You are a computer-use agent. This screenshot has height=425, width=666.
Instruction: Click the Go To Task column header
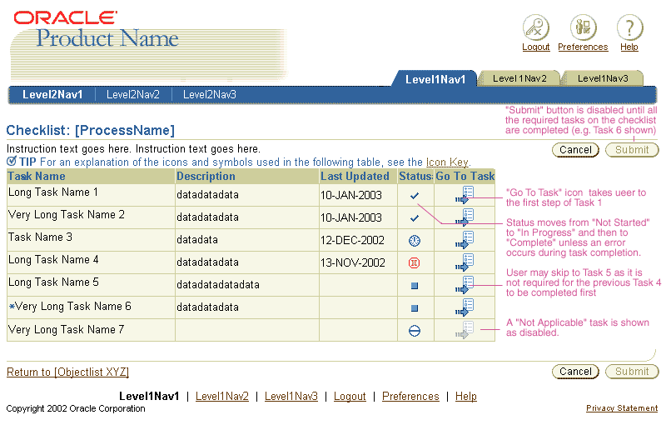[x=465, y=176]
